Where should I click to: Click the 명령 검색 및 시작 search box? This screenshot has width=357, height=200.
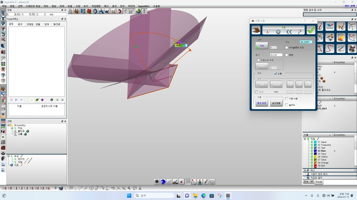[330, 14]
